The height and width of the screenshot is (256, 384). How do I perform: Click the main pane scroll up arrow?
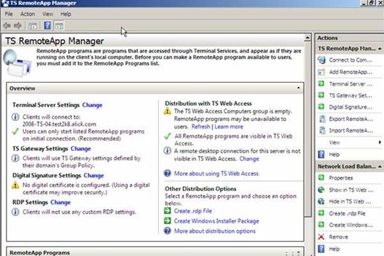click(308, 38)
